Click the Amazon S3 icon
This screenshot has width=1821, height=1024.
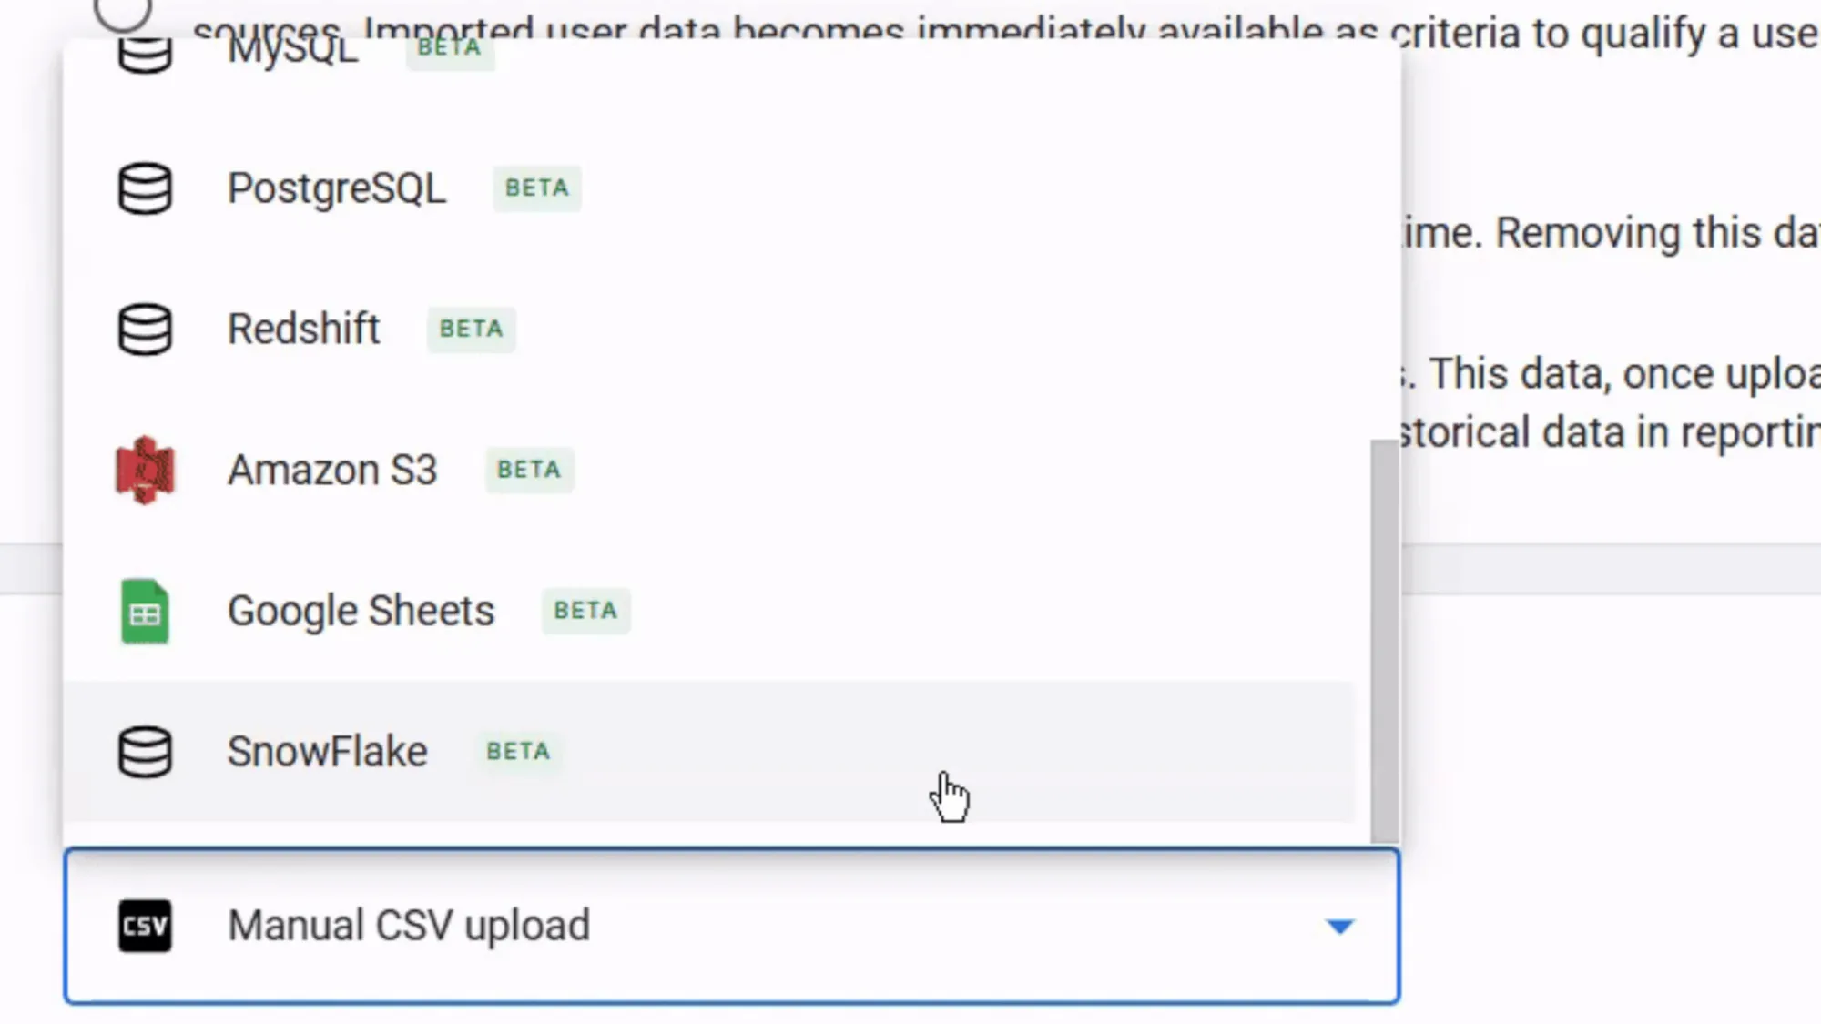144,470
